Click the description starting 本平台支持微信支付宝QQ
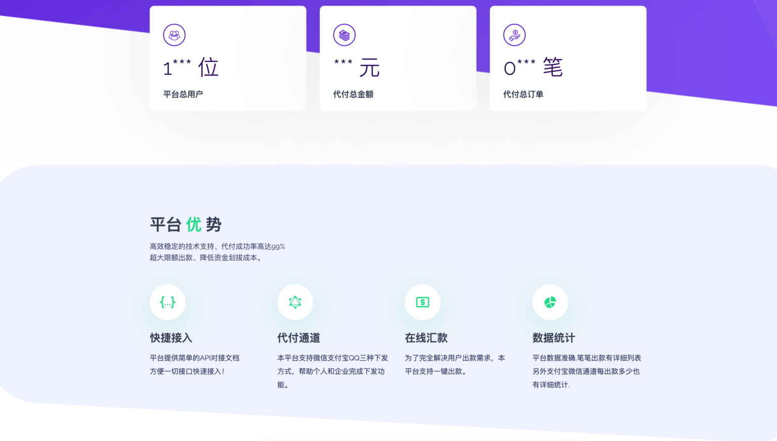 coord(333,371)
